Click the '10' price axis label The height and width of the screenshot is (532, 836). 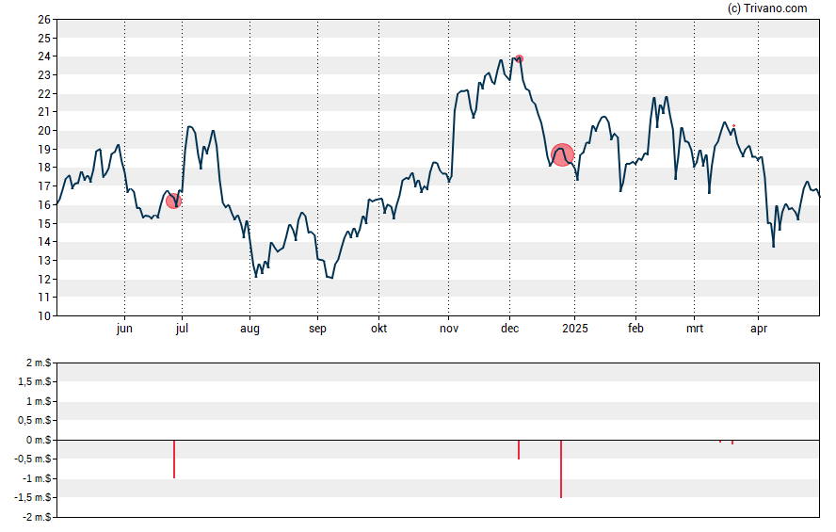pyautogui.click(x=44, y=315)
